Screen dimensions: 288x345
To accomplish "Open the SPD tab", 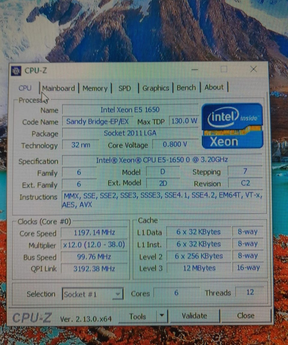I will [x=124, y=88].
